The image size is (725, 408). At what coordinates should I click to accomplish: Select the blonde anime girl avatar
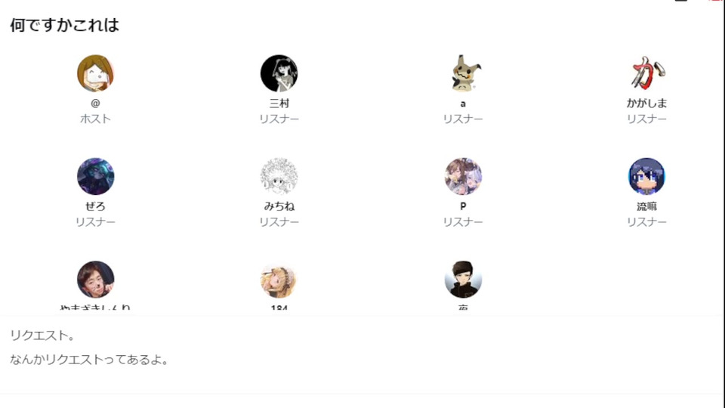click(279, 280)
